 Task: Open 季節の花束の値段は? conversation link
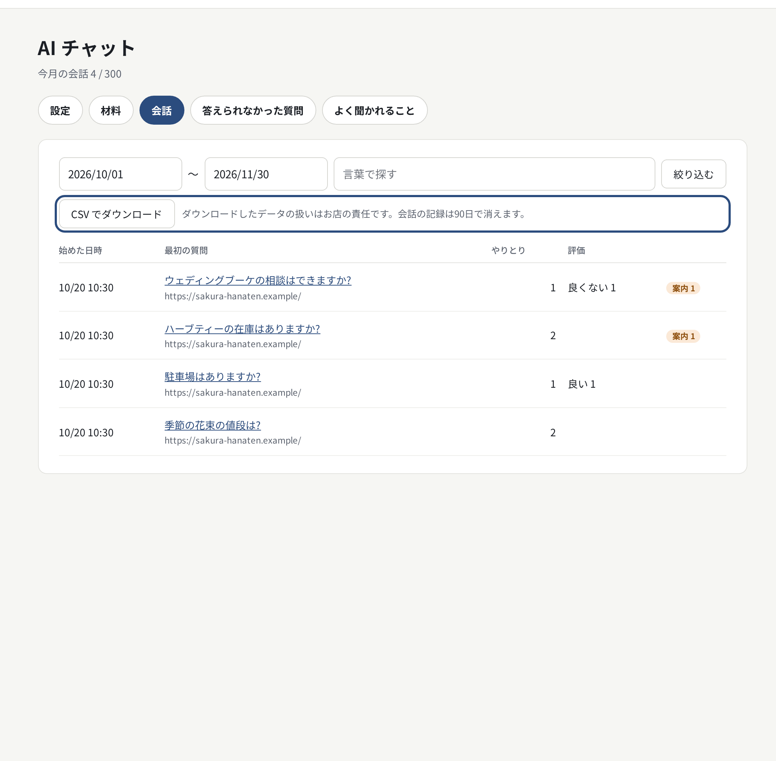(x=213, y=425)
